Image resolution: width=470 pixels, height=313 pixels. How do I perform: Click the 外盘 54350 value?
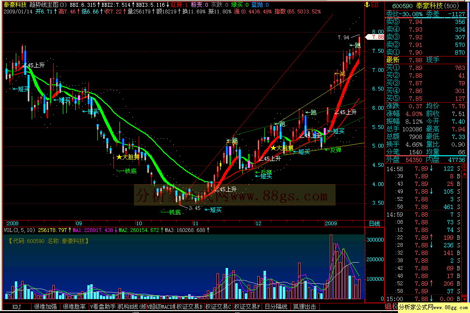tap(414, 160)
